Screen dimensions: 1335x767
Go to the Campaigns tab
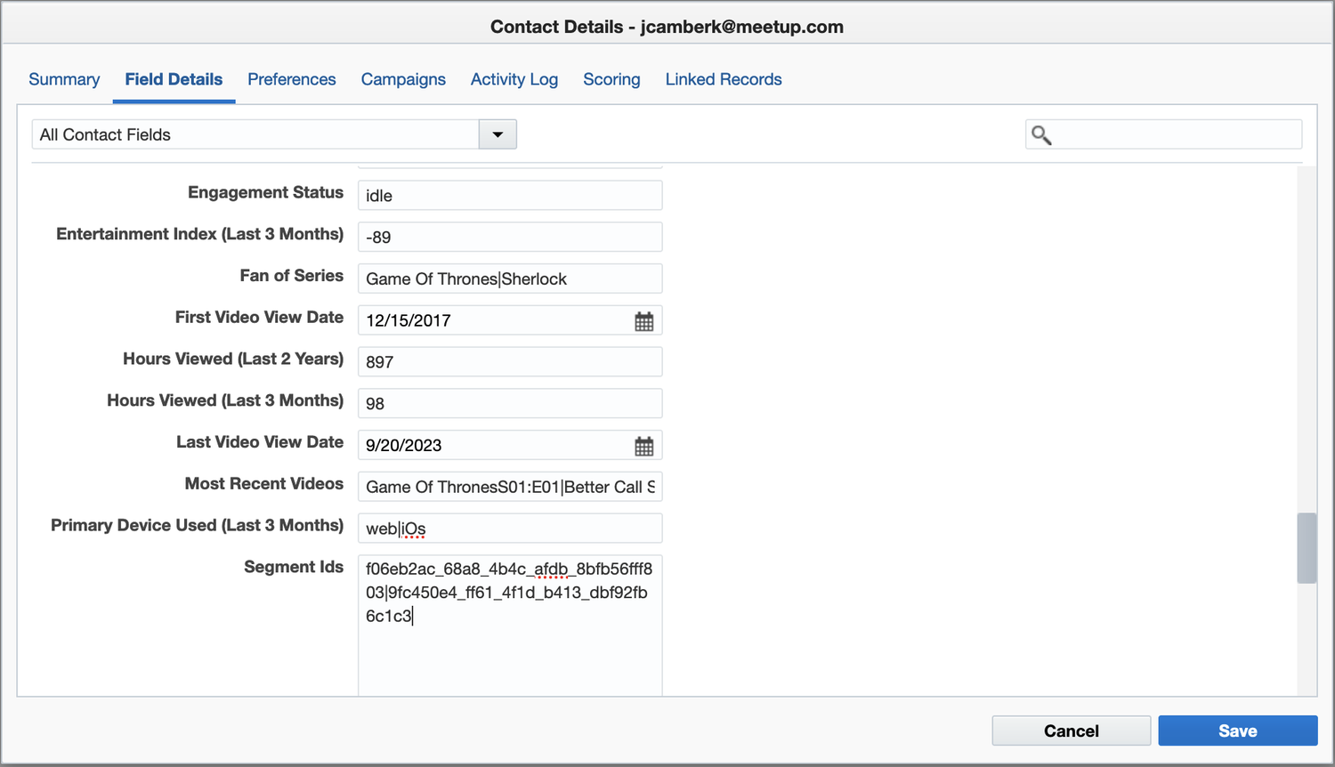[403, 79]
